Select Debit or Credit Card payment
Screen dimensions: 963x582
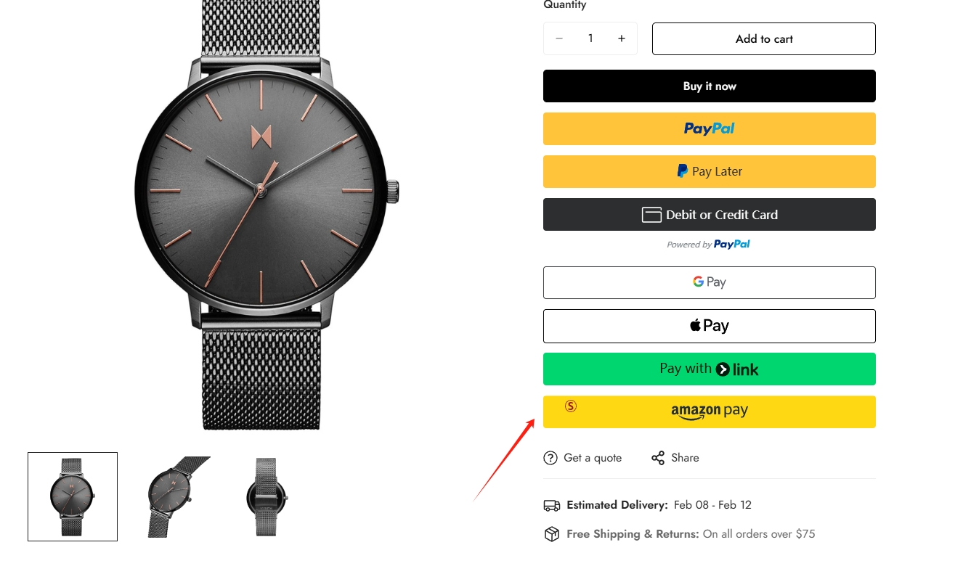point(710,214)
